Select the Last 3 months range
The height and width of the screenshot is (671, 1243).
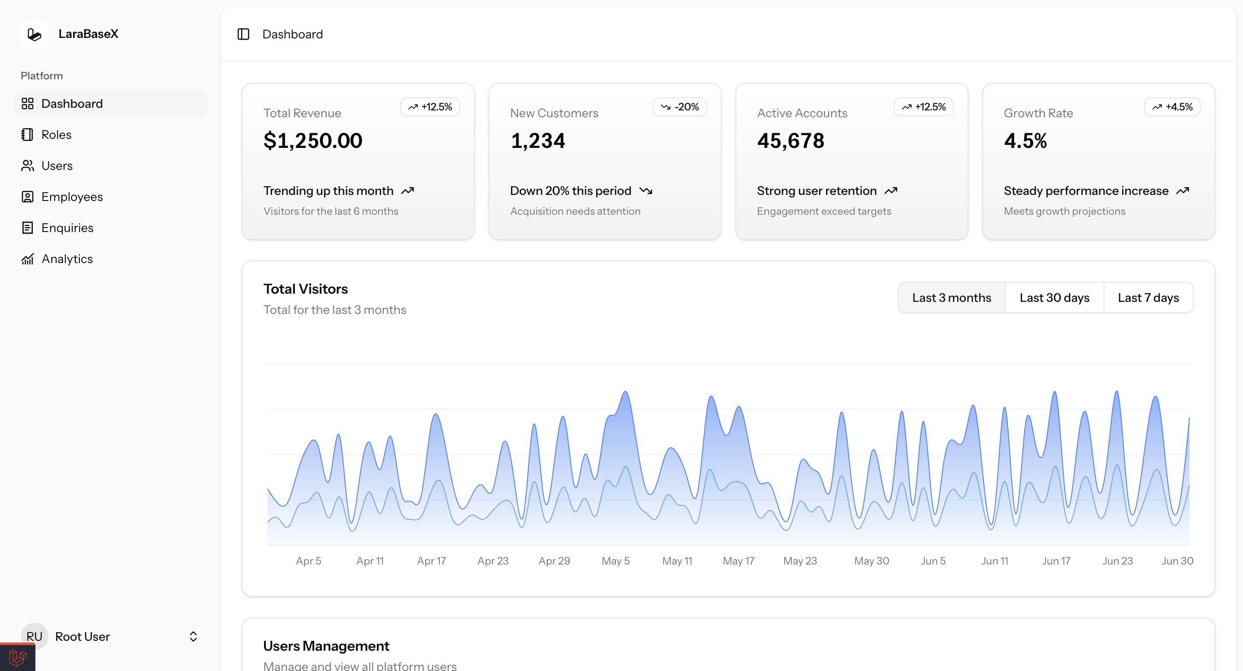(x=952, y=298)
